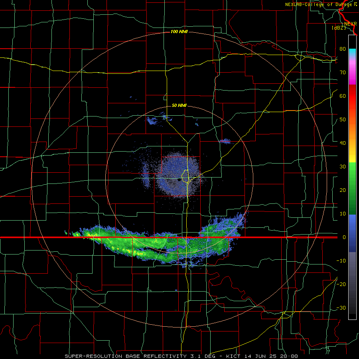Click the 20 value on dBZ scale
The width and height of the screenshot is (359, 359).
pos(343,190)
